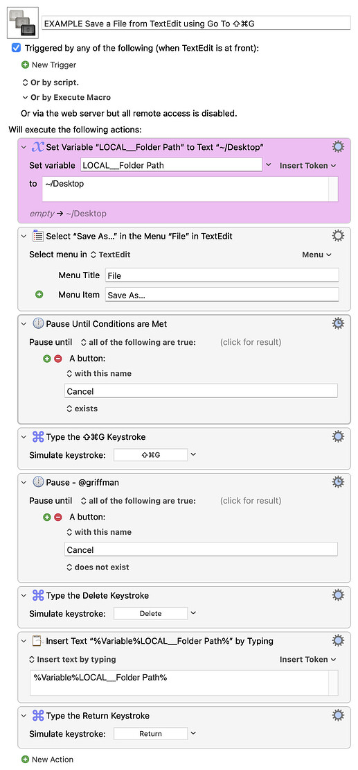Click the command icon of ⇧⌘G Keystroke action
This screenshot has height=770, width=358.
point(38,436)
